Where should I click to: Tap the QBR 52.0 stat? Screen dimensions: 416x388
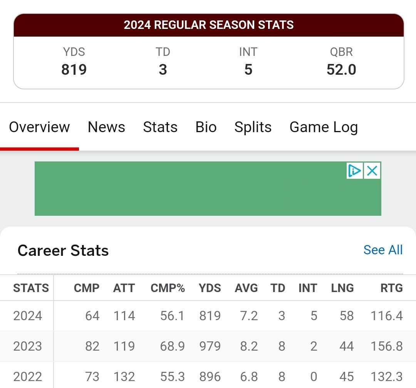(341, 62)
